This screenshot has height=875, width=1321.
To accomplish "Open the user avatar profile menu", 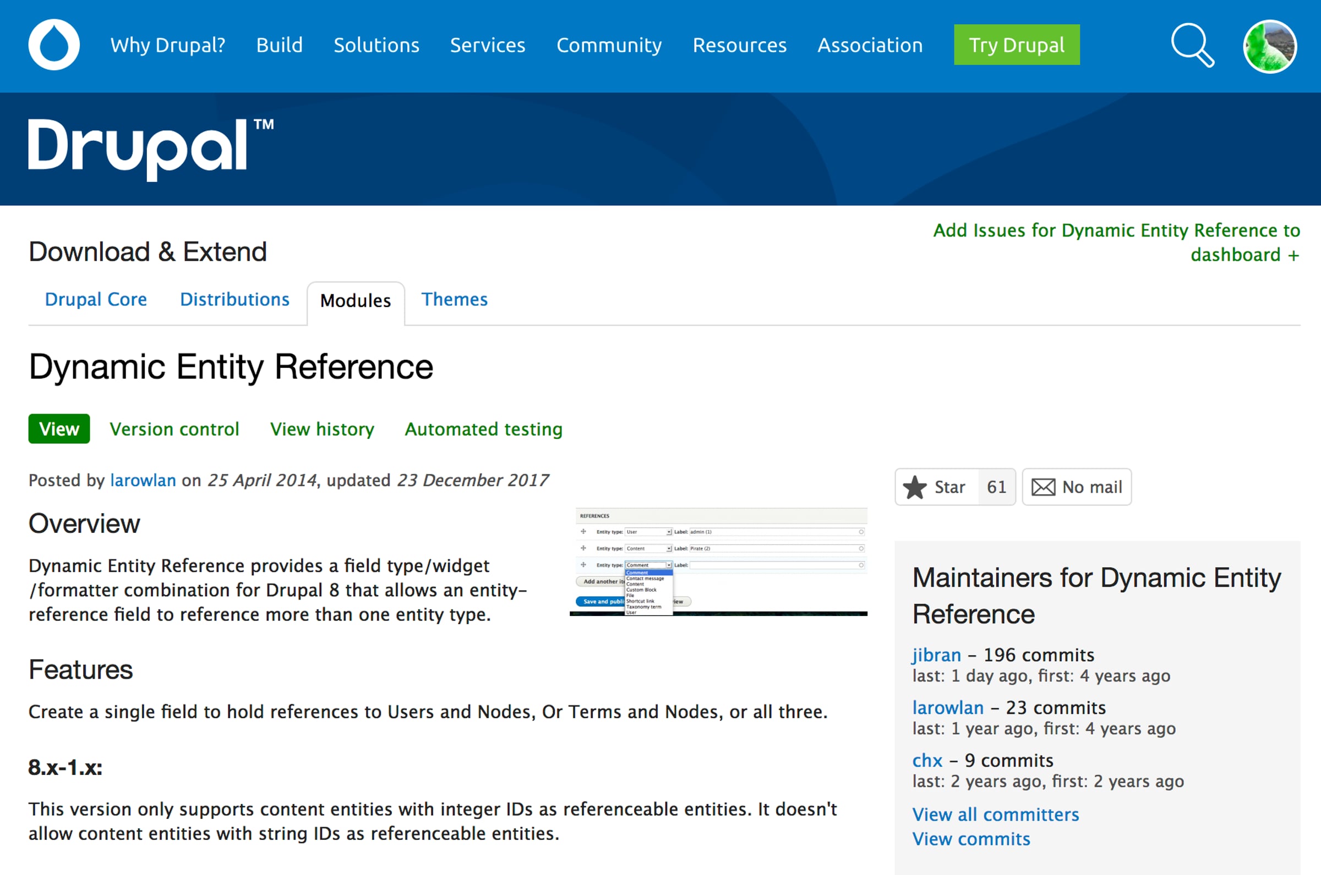I will click(x=1270, y=46).
